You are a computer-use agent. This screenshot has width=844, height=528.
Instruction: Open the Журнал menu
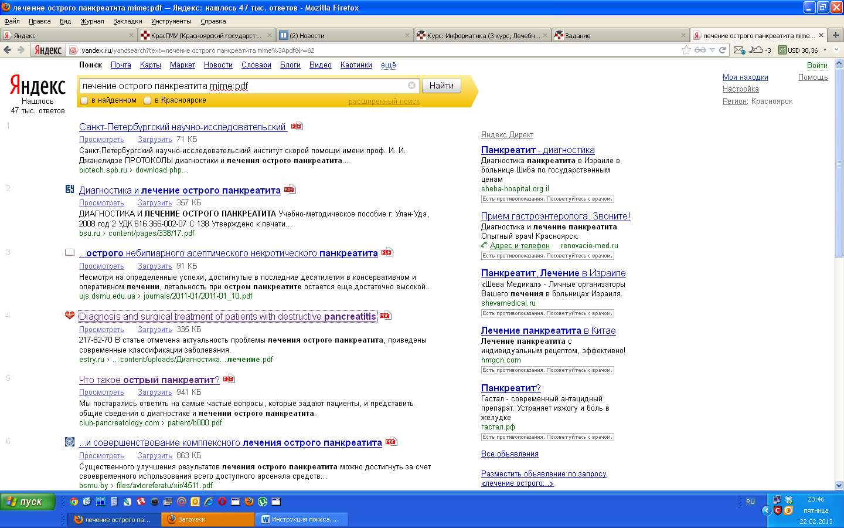coord(92,21)
